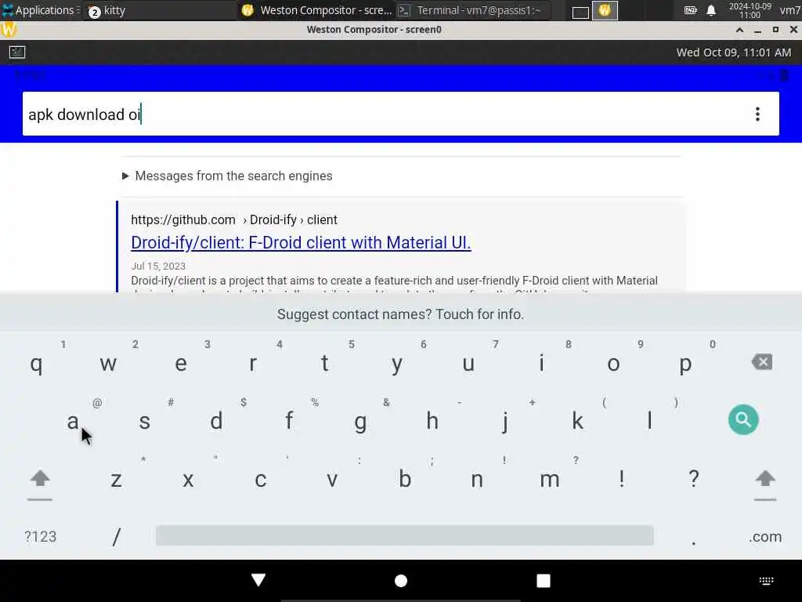802x602 pixels.
Task: Tap the Android back navigation triangle
Action: coord(258,580)
